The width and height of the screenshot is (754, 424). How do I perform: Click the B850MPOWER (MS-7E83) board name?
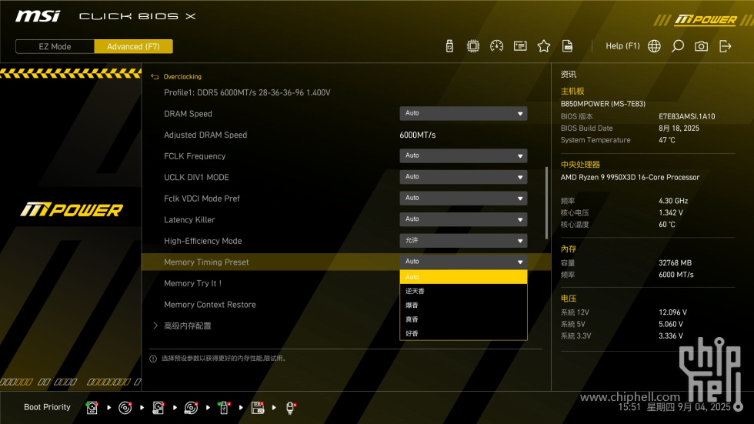click(603, 104)
